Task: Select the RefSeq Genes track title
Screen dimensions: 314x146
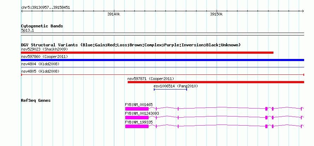Action: [x=36, y=100]
